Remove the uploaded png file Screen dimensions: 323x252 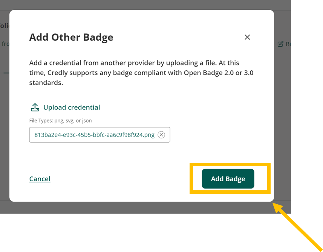pos(161,135)
